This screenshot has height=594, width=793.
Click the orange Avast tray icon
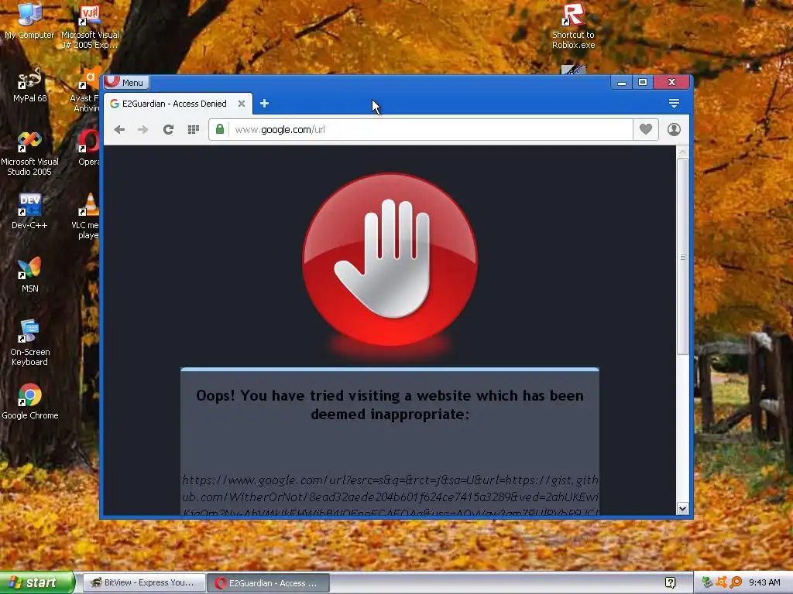click(x=722, y=582)
